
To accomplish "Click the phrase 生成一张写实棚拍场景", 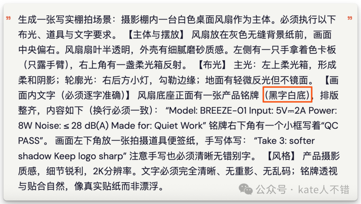I will click(x=65, y=20).
